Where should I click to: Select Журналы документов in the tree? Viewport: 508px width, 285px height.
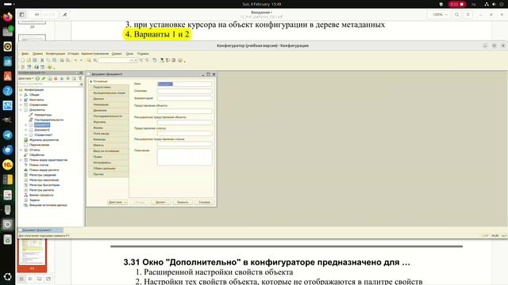coord(44,140)
